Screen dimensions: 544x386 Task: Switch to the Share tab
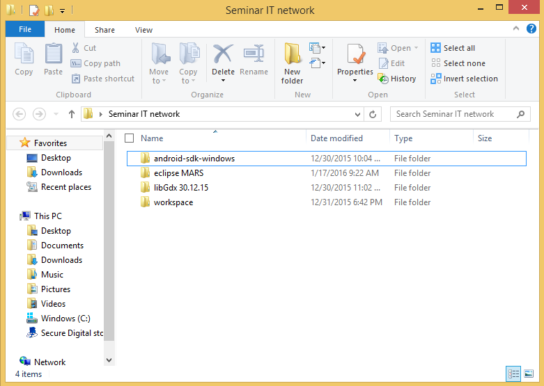(x=104, y=30)
